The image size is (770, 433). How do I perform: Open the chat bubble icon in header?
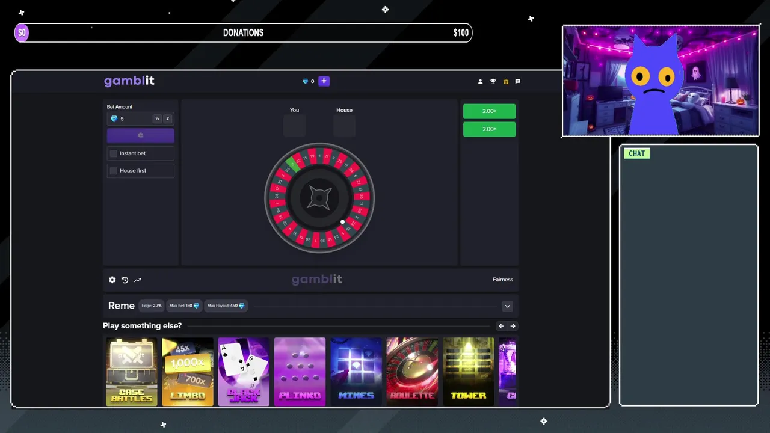(x=518, y=81)
